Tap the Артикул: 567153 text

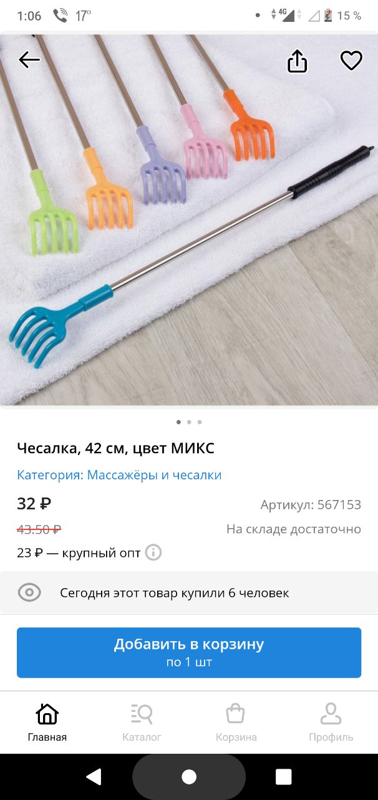point(311,504)
